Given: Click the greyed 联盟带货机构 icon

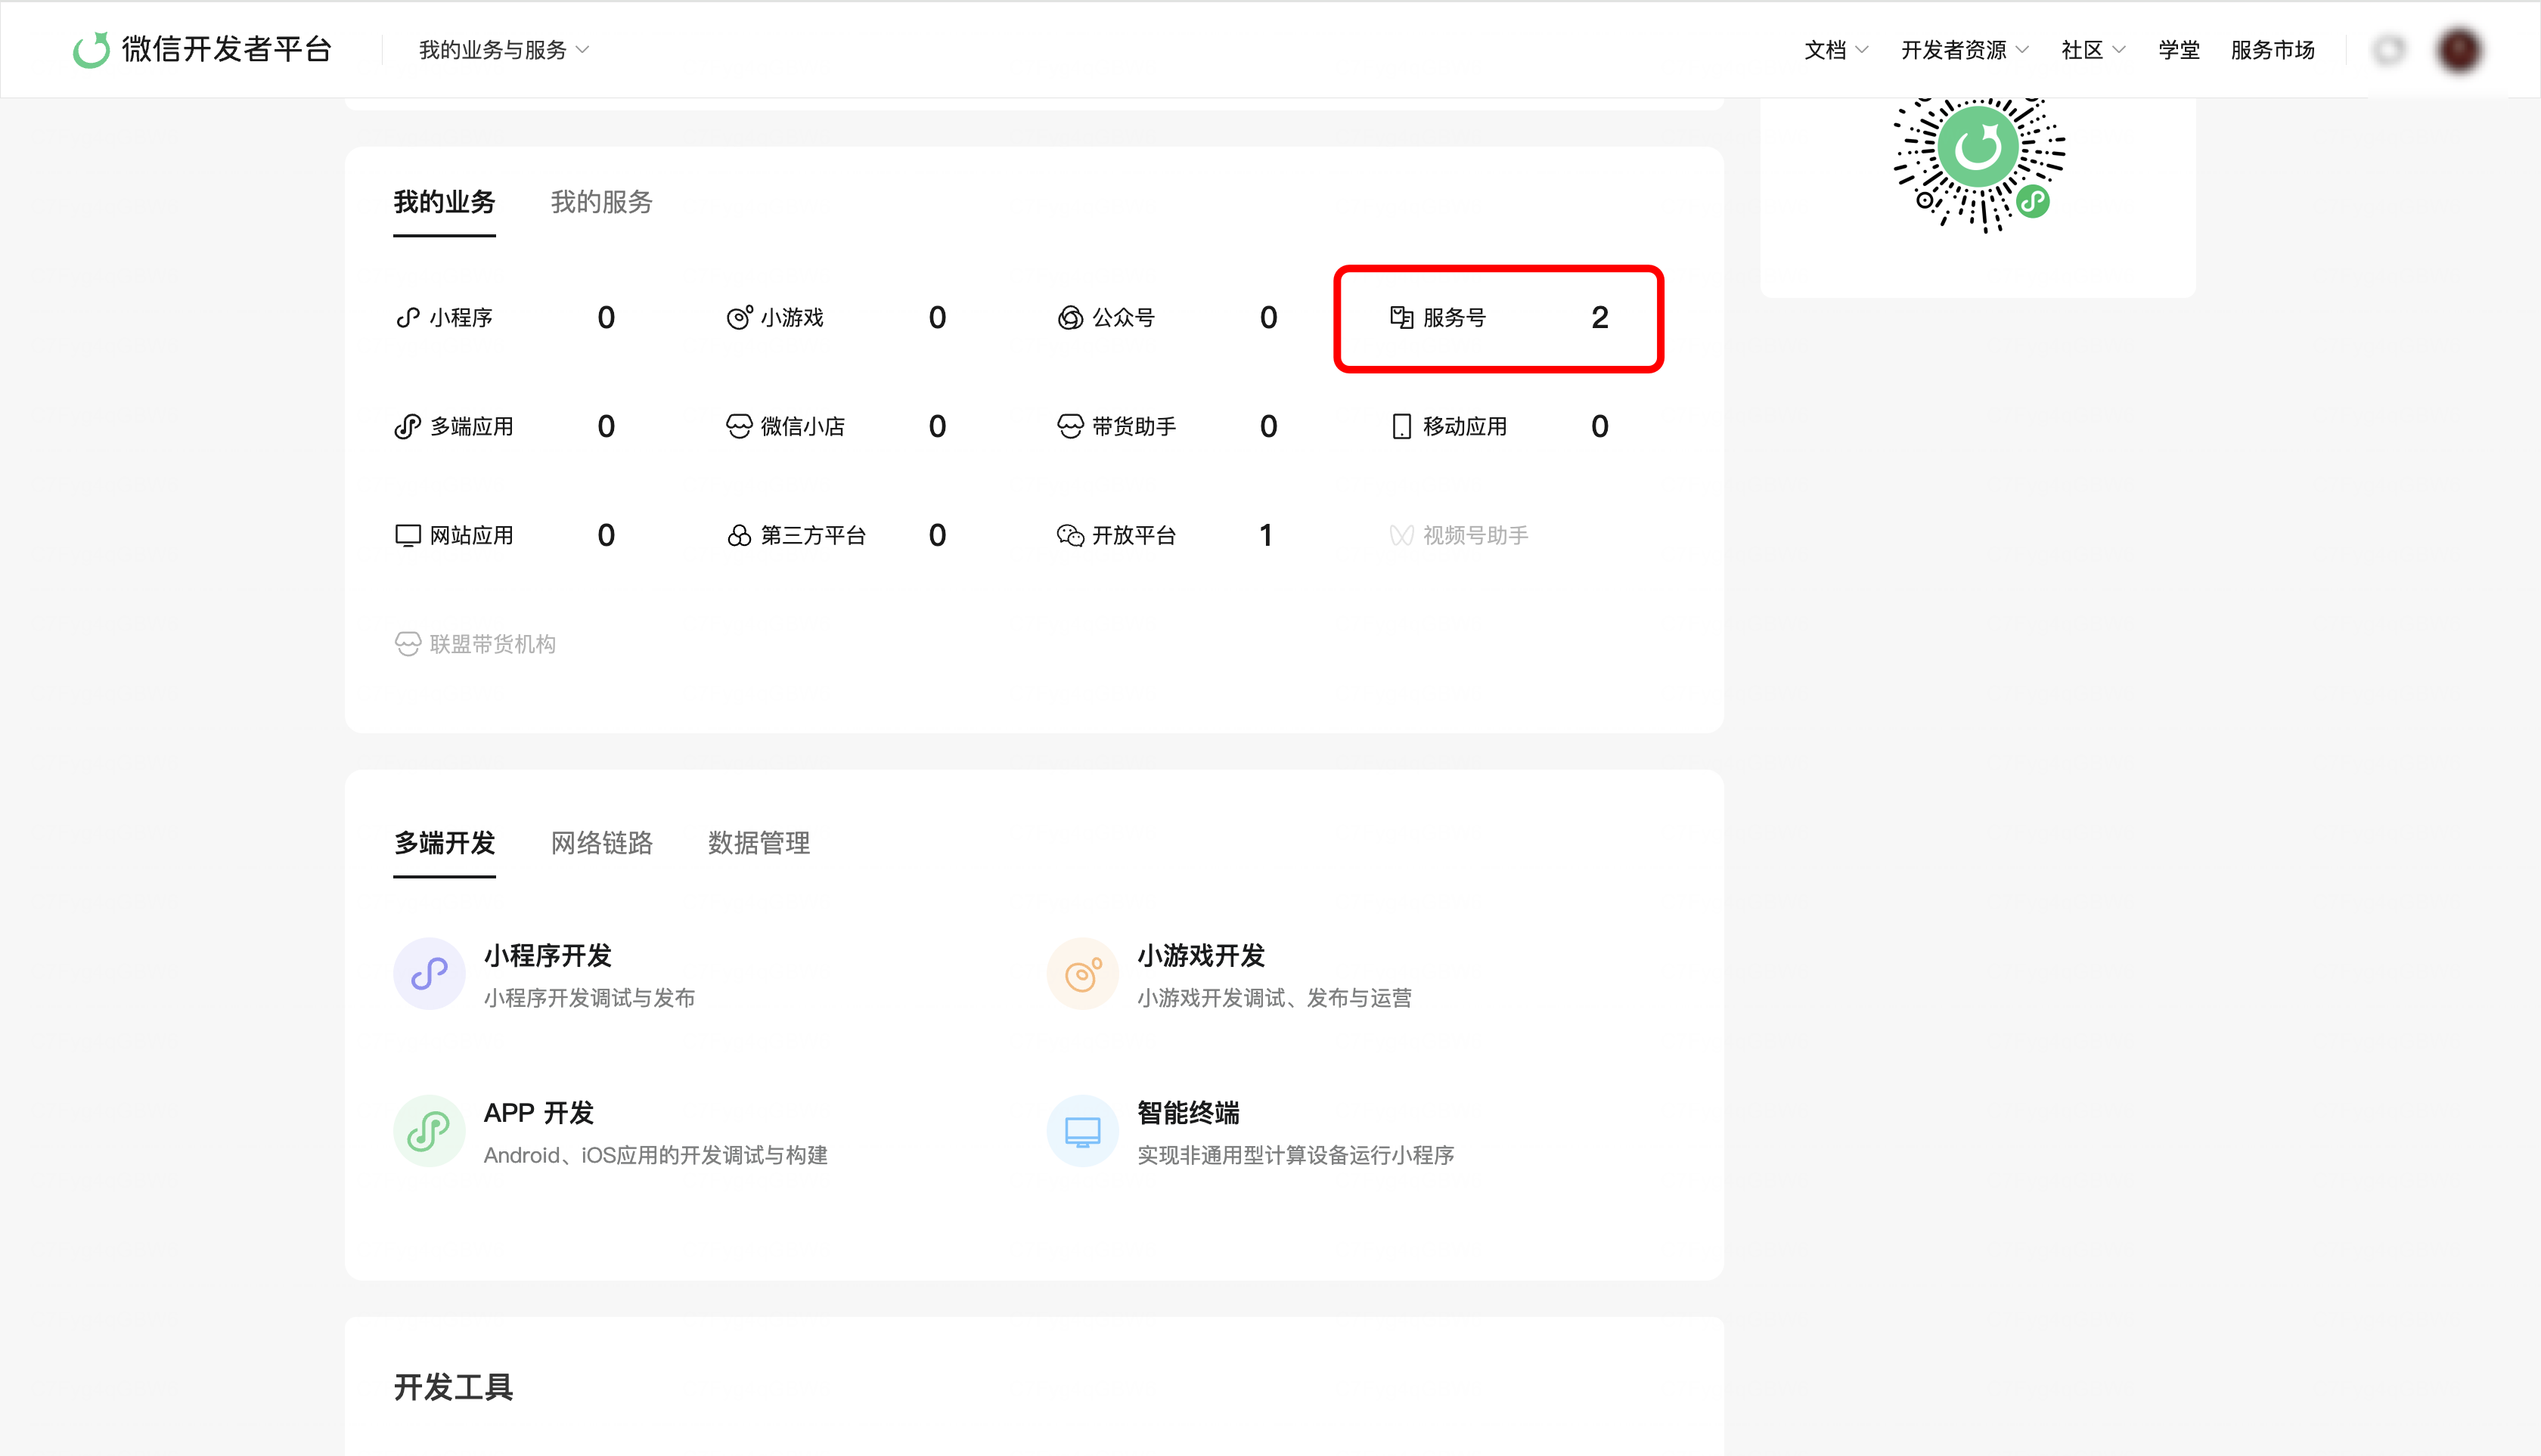Looking at the screenshot, I should (x=407, y=644).
